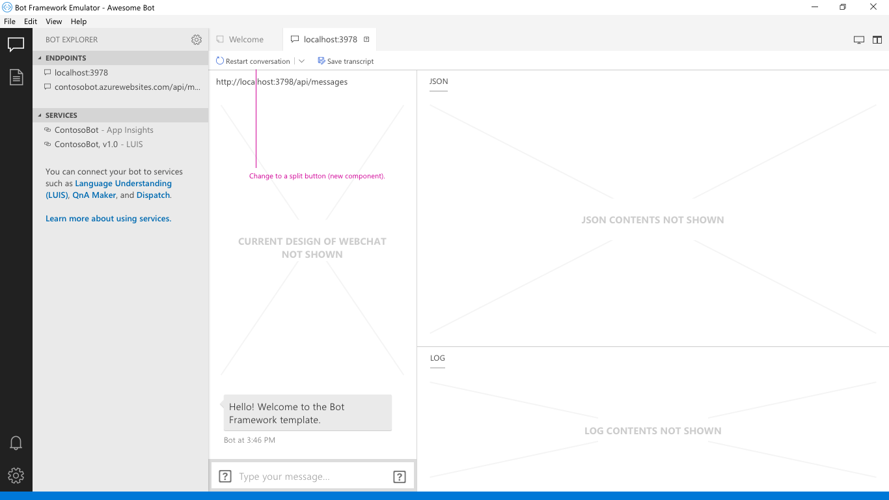Select ContosoBot - App Insights service

120,130
